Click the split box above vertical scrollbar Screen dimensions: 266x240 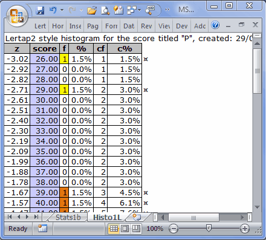(x=257, y=36)
